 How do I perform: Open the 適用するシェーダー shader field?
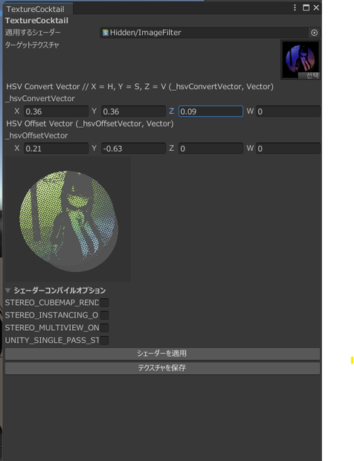coord(210,33)
